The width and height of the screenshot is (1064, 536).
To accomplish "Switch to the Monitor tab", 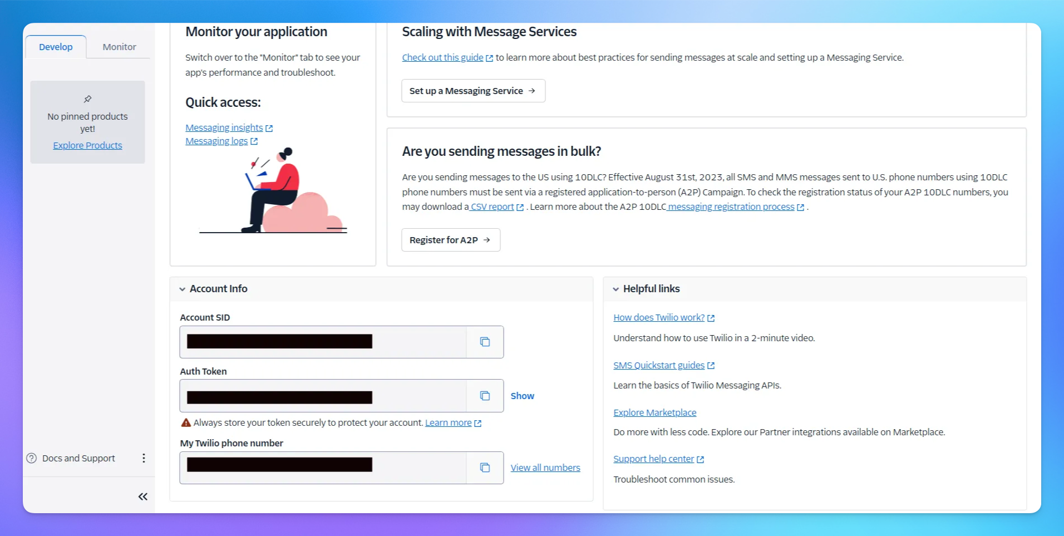I will [119, 47].
